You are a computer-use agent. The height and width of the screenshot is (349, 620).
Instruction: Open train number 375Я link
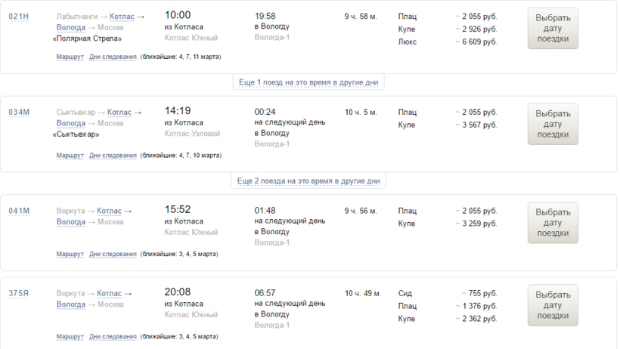(19, 293)
